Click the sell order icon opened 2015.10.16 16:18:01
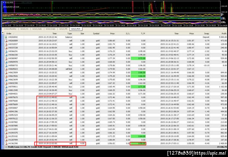The image size is (228, 157). tap(6, 44)
